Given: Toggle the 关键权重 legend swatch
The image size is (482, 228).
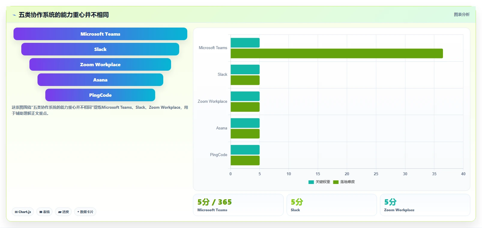Looking at the screenshot, I should coord(311,182).
